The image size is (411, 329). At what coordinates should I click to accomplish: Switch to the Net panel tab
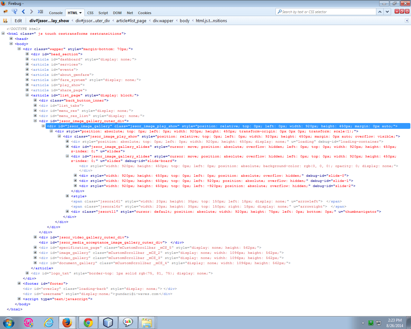pos(130,13)
